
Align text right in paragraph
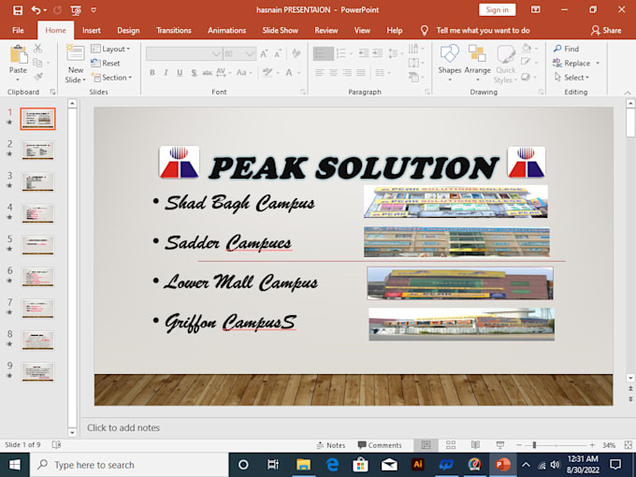pos(347,73)
